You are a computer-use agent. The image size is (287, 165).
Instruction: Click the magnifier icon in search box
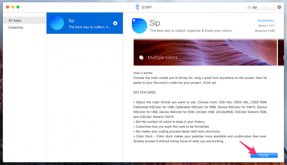point(250,7)
